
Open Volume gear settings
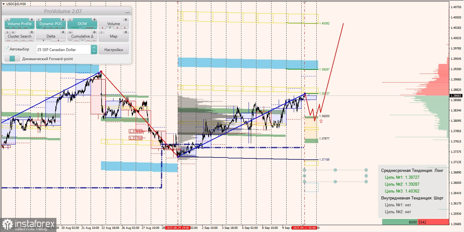pos(126,19)
